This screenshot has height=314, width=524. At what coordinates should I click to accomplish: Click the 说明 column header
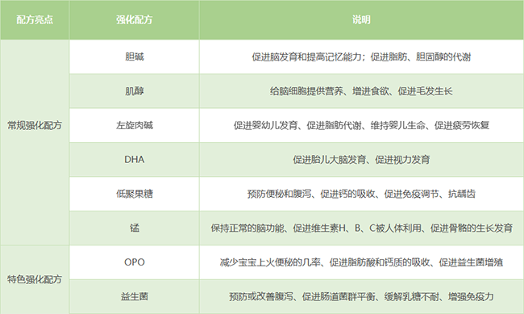(362, 19)
